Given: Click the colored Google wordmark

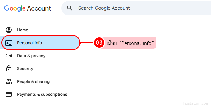Looking at the screenshot, I should pos(15,8).
